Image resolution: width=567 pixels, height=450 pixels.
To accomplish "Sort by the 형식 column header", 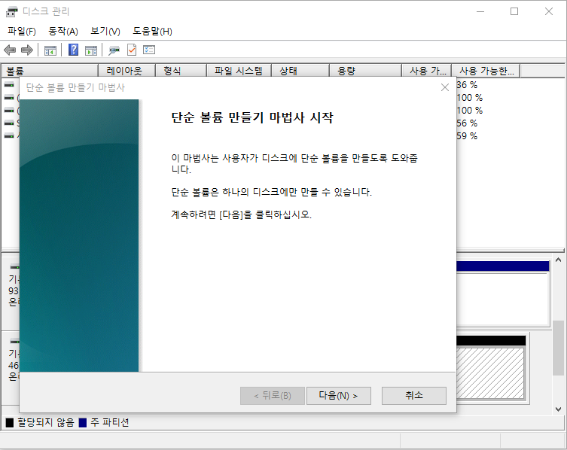I will (181, 71).
